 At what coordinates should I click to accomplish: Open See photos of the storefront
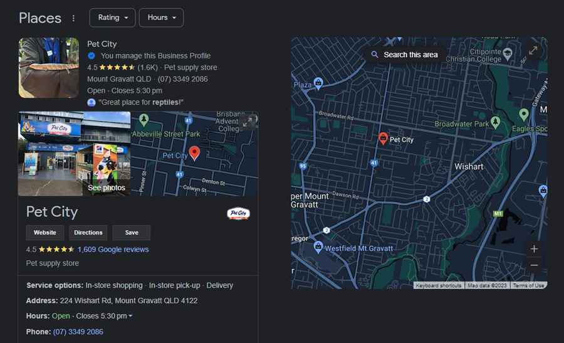pyautogui.click(x=107, y=187)
